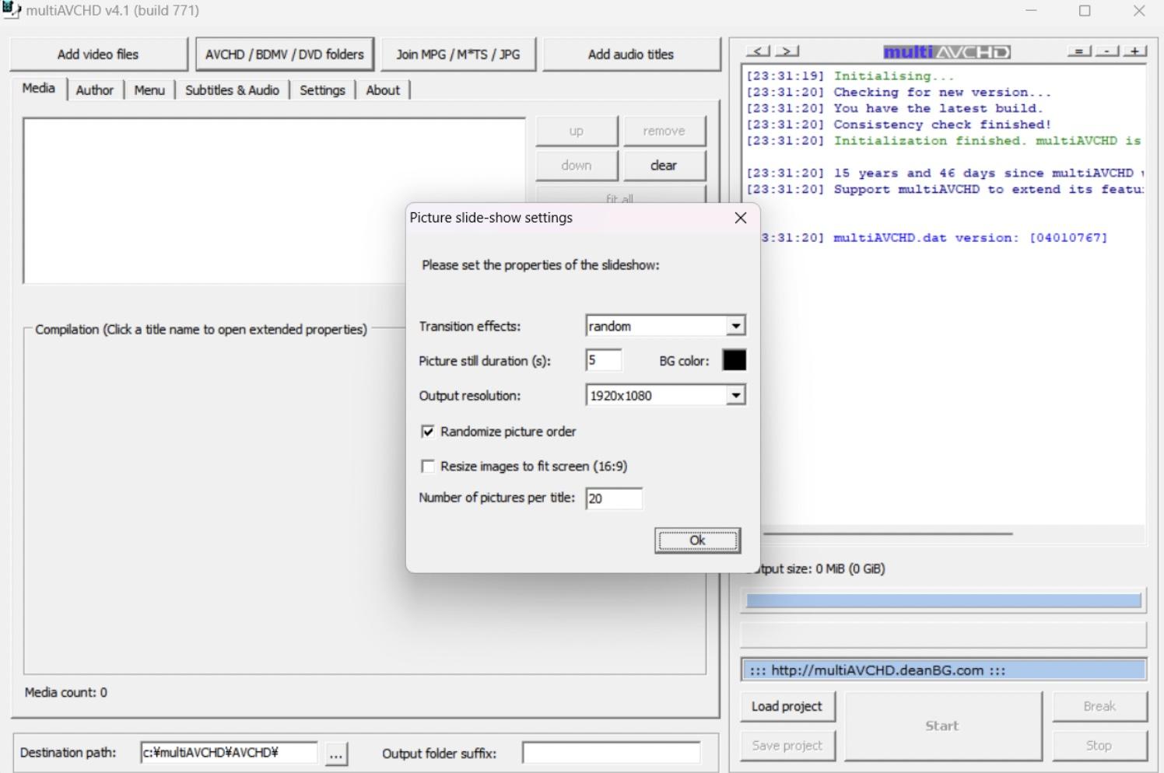Close the Picture slide-show settings dialog
Viewport: 1164px width, 773px height.
click(741, 218)
